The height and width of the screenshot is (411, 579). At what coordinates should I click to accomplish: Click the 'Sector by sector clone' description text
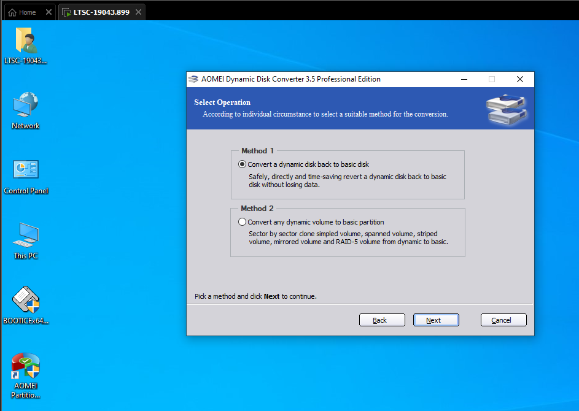click(348, 237)
